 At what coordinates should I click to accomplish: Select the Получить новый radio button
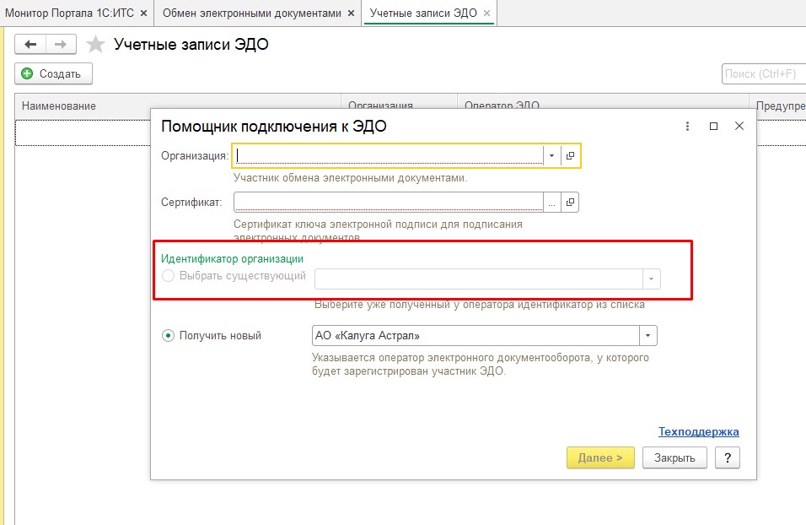click(x=168, y=336)
